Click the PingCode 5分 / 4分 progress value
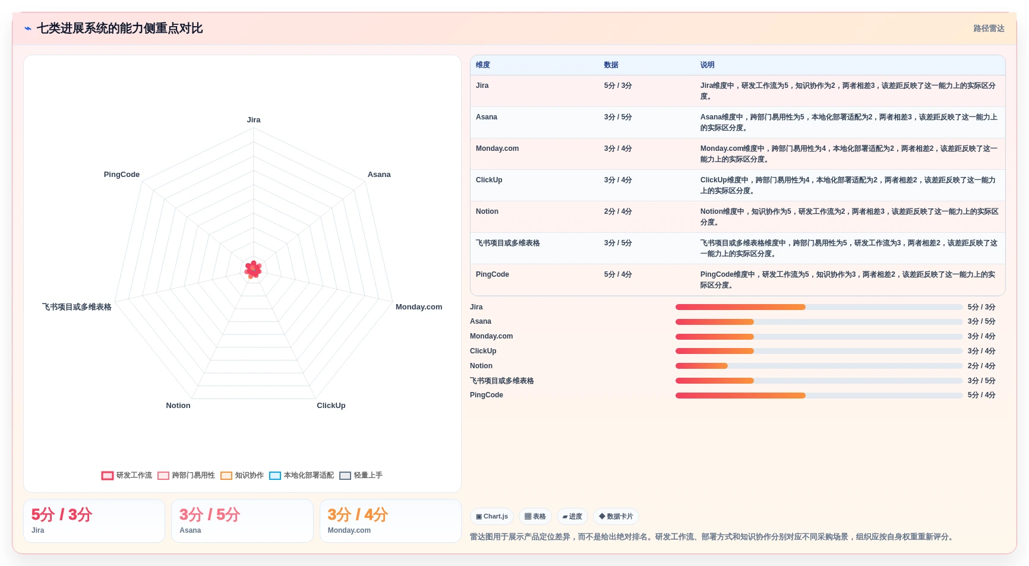 (981, 396)
